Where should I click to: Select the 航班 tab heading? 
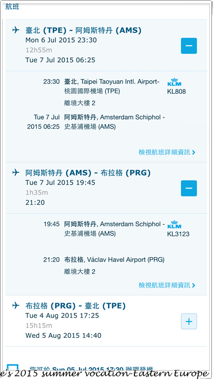tap(12, 6)
